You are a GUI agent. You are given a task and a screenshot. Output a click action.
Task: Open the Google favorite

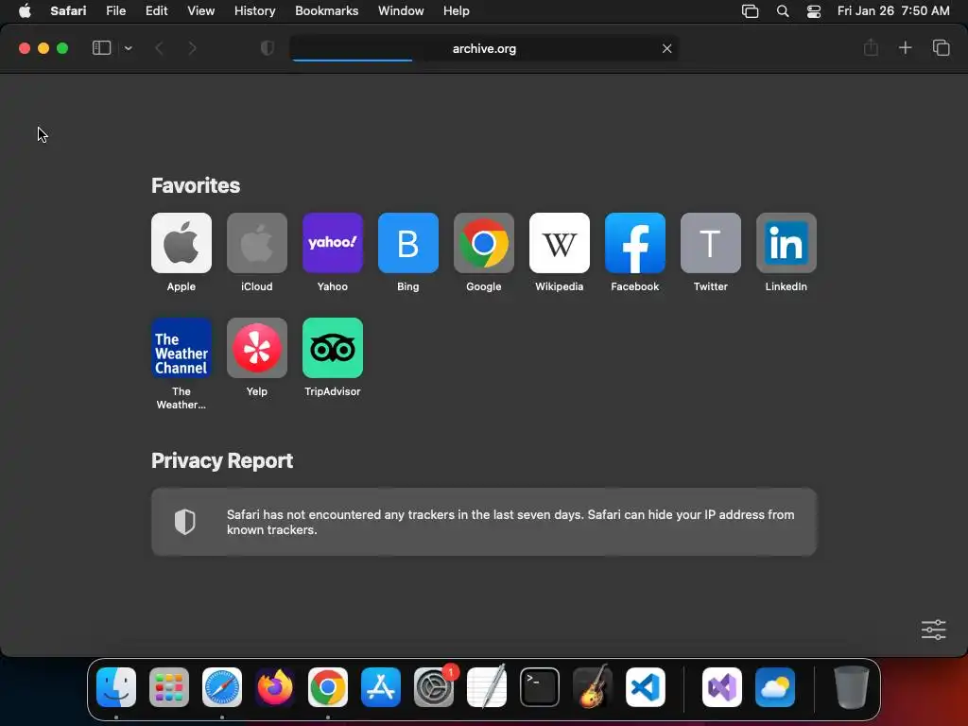click(484, 243)
